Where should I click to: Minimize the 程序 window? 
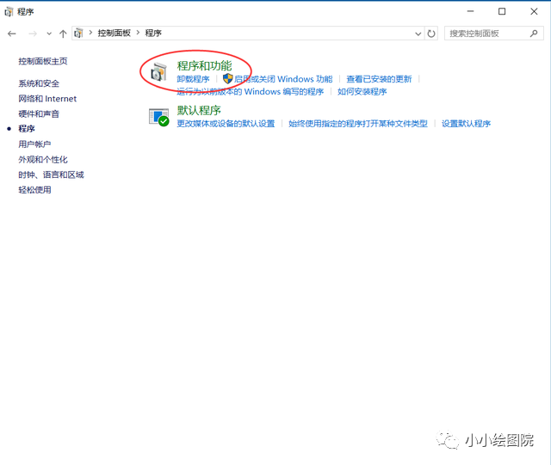coord(470,11)
